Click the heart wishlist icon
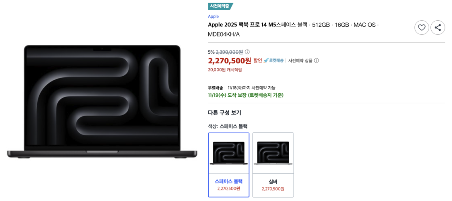The width and height of the screenshot is (452, 201). coord(422,28)
